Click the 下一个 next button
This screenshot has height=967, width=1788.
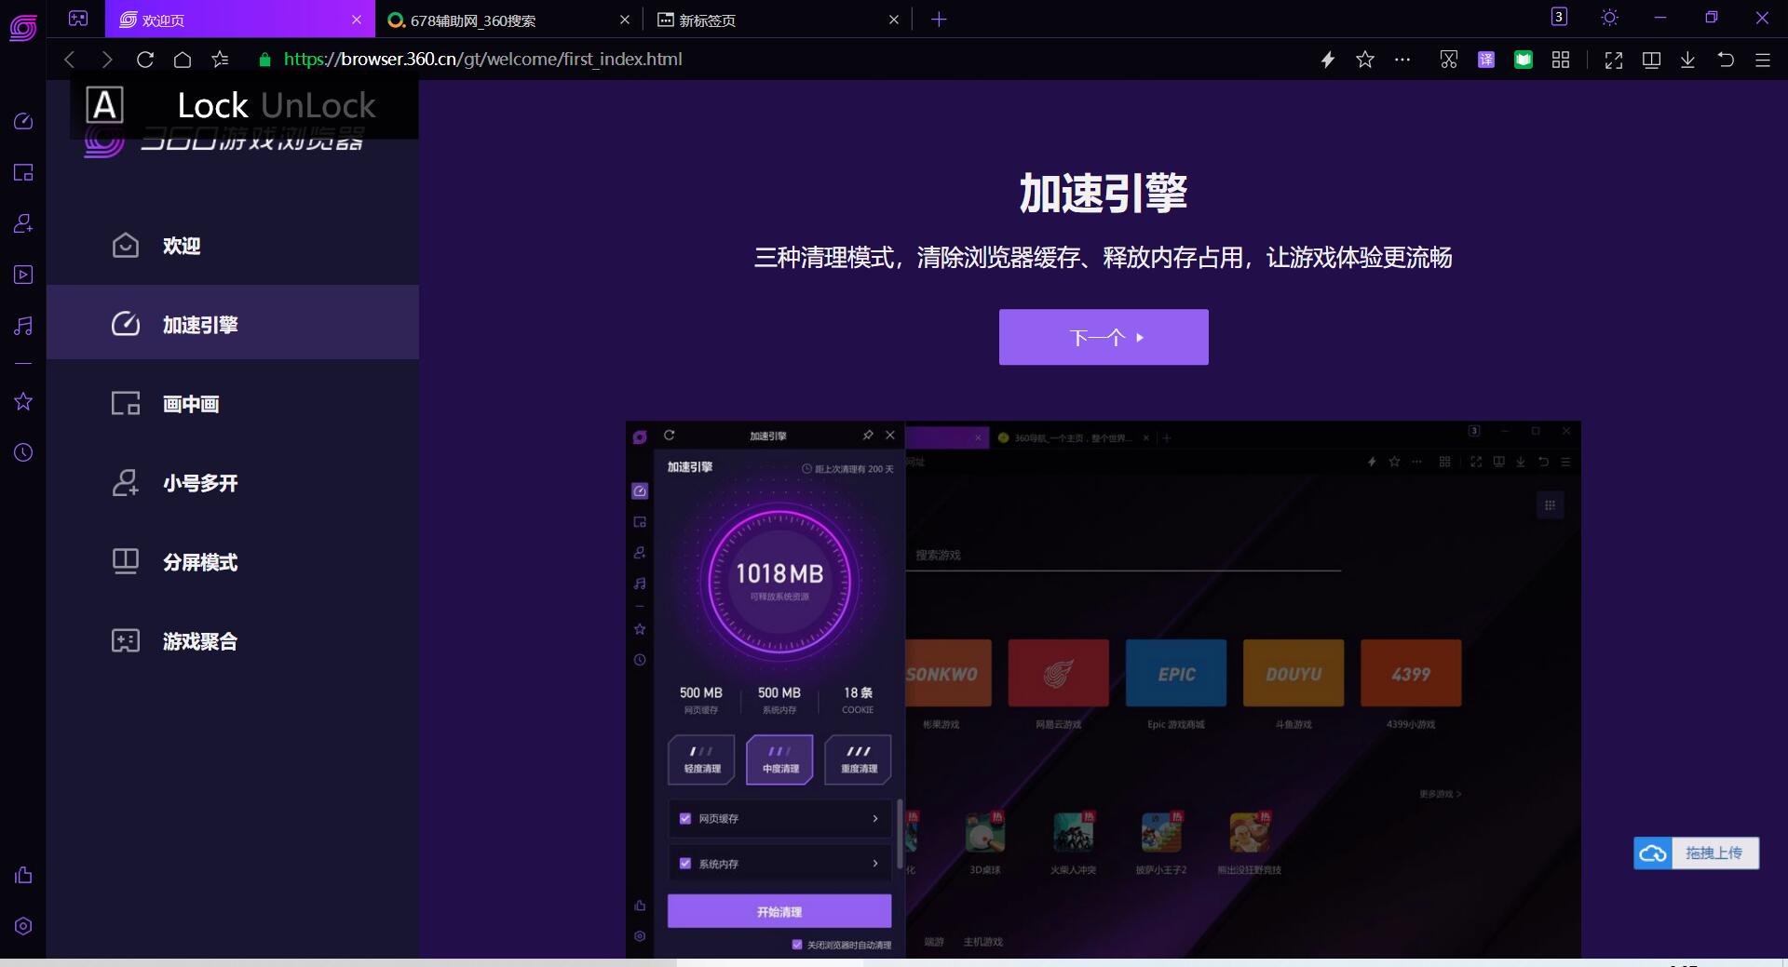click(1103, 337)
